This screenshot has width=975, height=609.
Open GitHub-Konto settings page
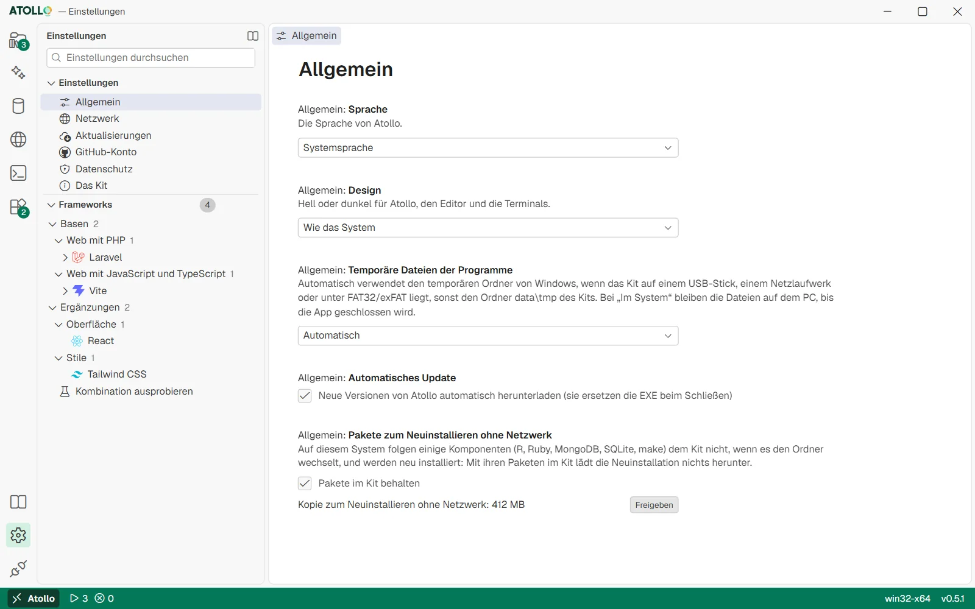coord(151,152)
